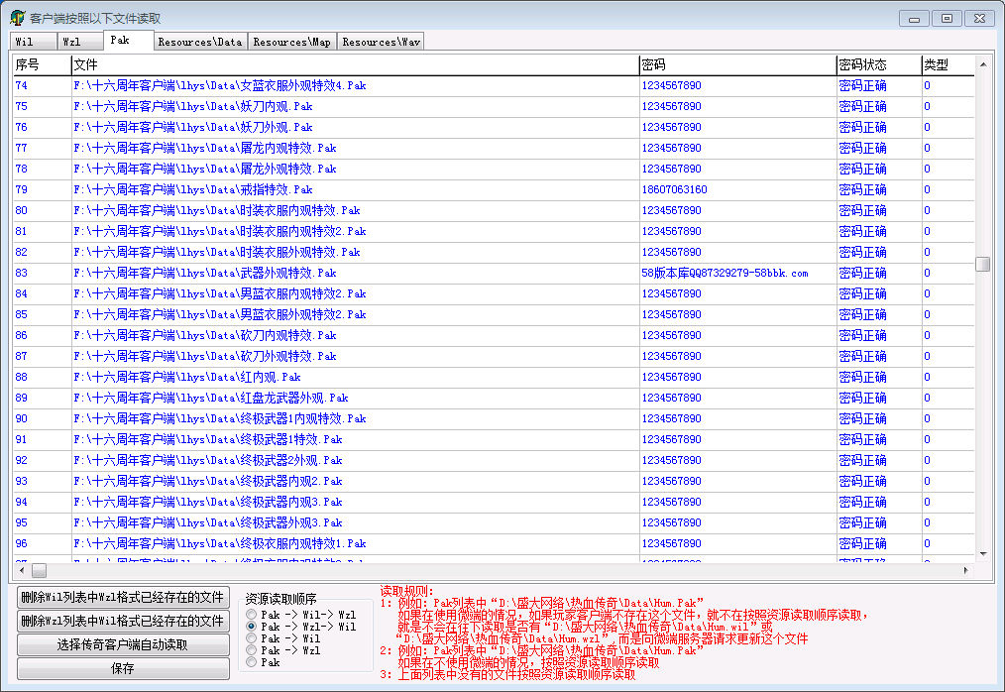Click 删除Wzl列表中Wil格式已经存在的文件 button
The height and width of the screenshot is (692, 1005).
tap(123, 621)
